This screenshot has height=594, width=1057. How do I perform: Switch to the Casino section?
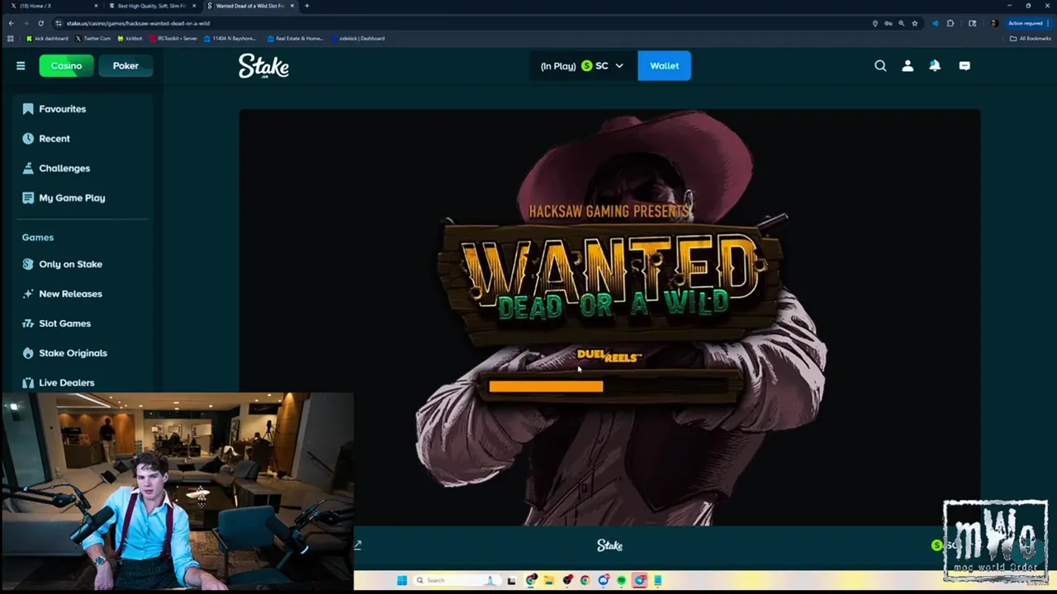pos(66,66)
